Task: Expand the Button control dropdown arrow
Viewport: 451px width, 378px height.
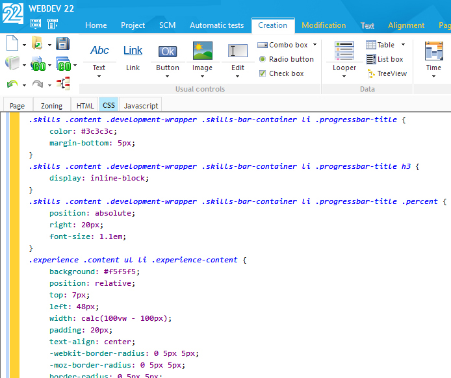Action: click(168, 77)
